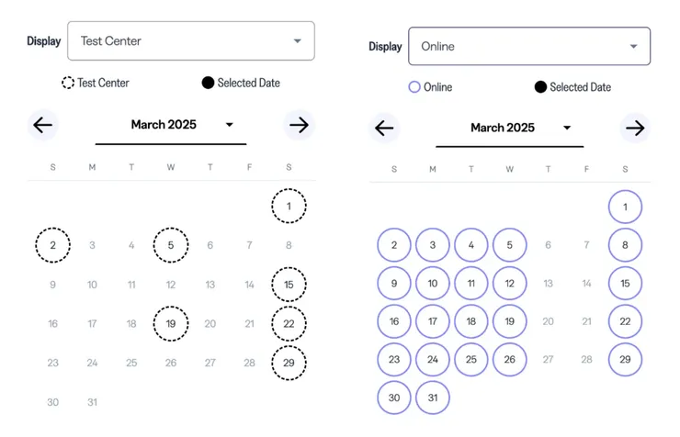Image resolution: width=680 pixels, height=437 pixels.
Task: Choose March 29 in Test Center calendar
Action: click(289, 363)
